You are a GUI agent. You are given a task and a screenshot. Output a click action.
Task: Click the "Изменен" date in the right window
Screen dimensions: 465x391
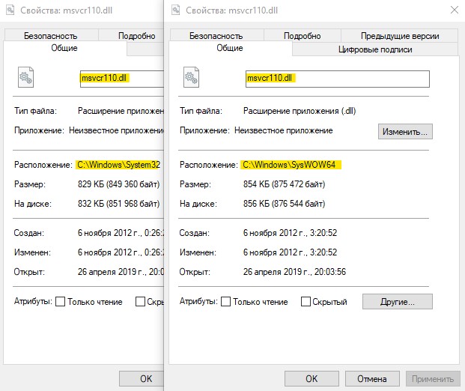click(x=290, y=252)
